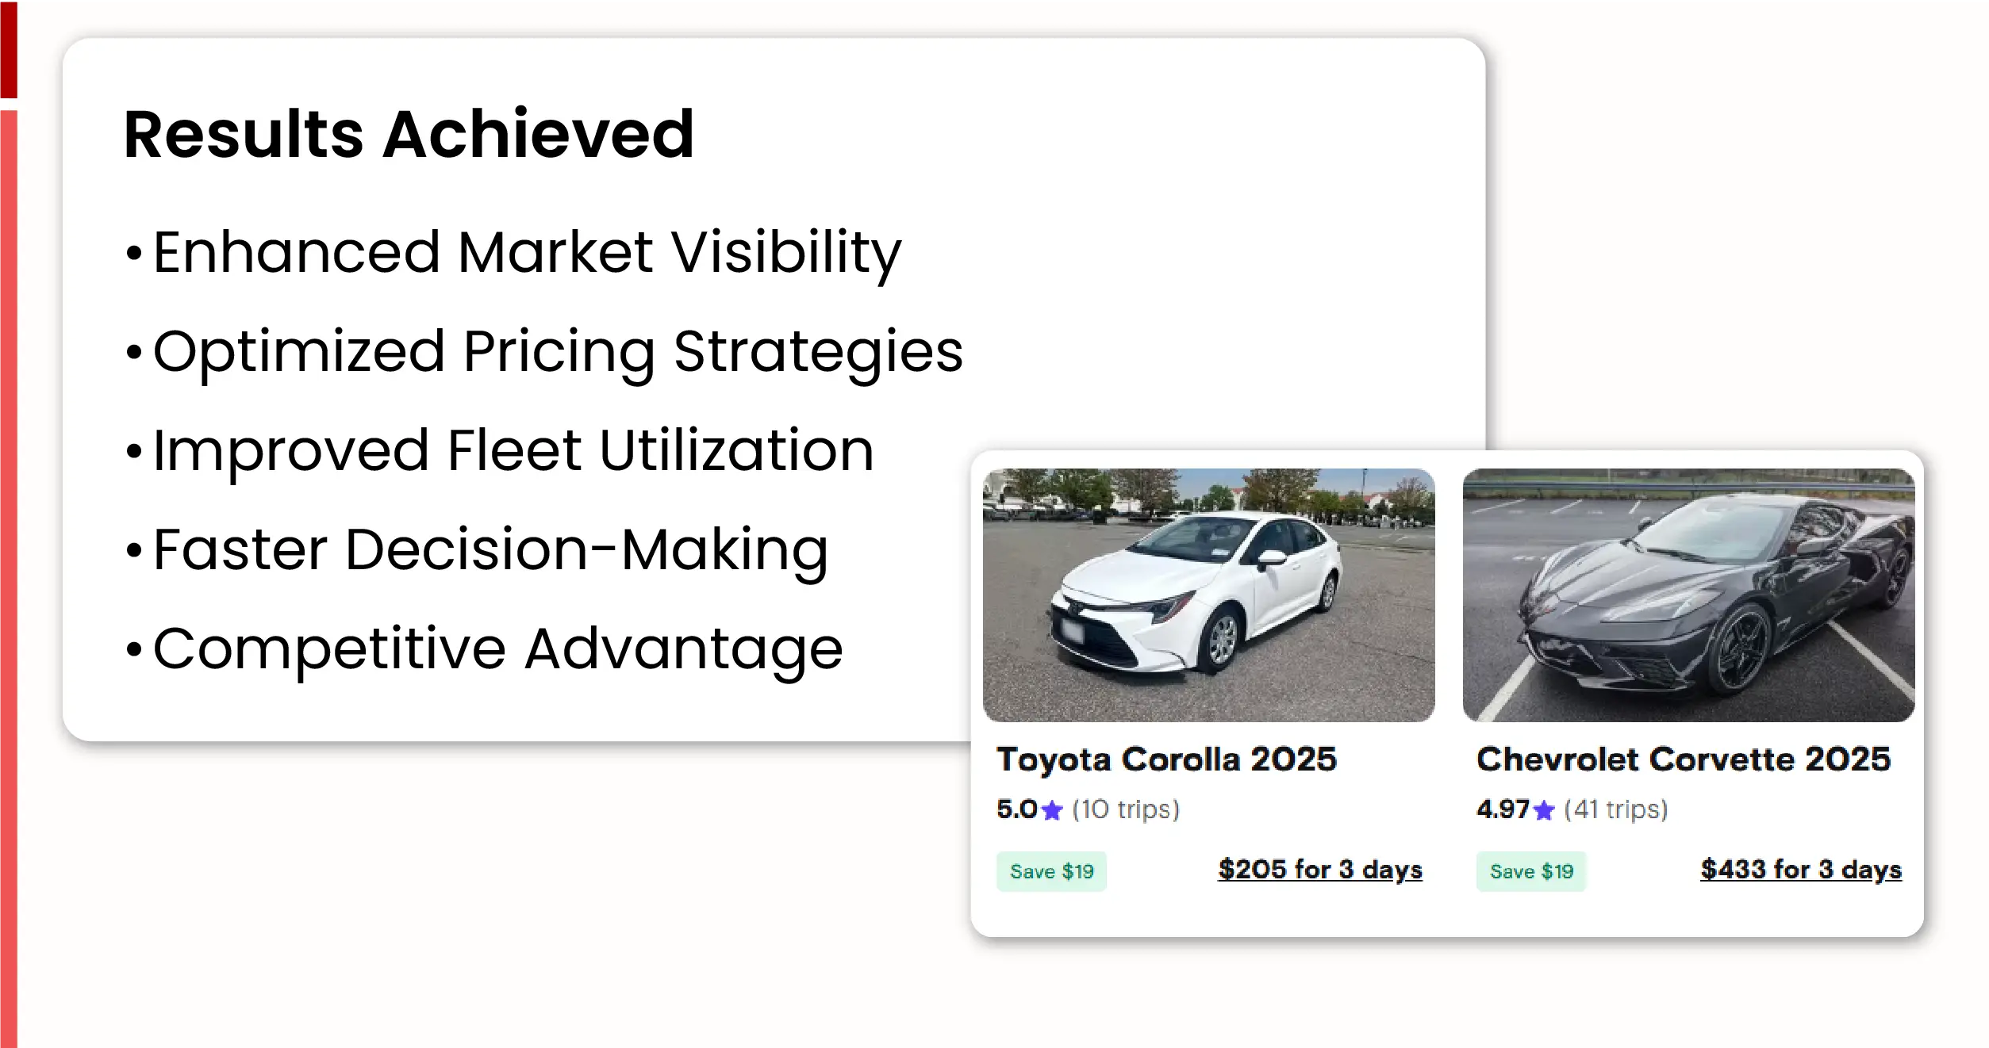Click the 5.0 rating number for Corolla
This screenshot has width=1989, height=1048.
coord(1017,809)
